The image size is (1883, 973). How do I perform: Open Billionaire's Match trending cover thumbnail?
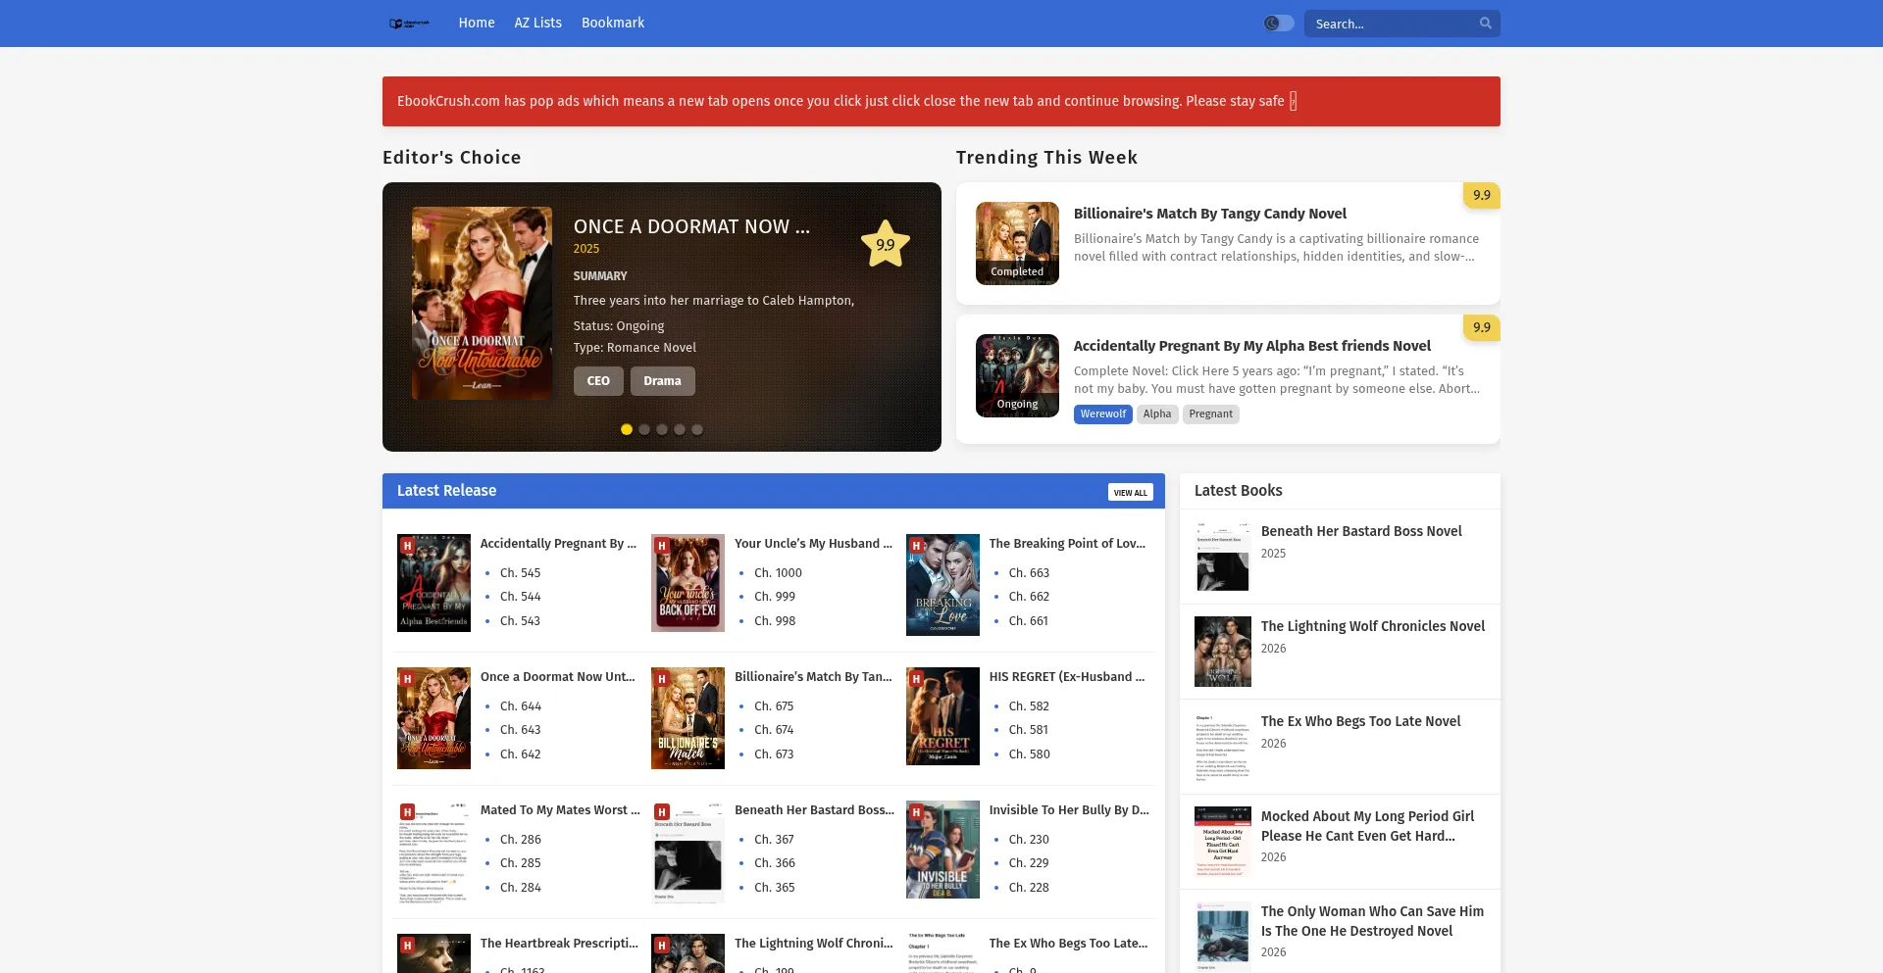tap(1017, 243)
